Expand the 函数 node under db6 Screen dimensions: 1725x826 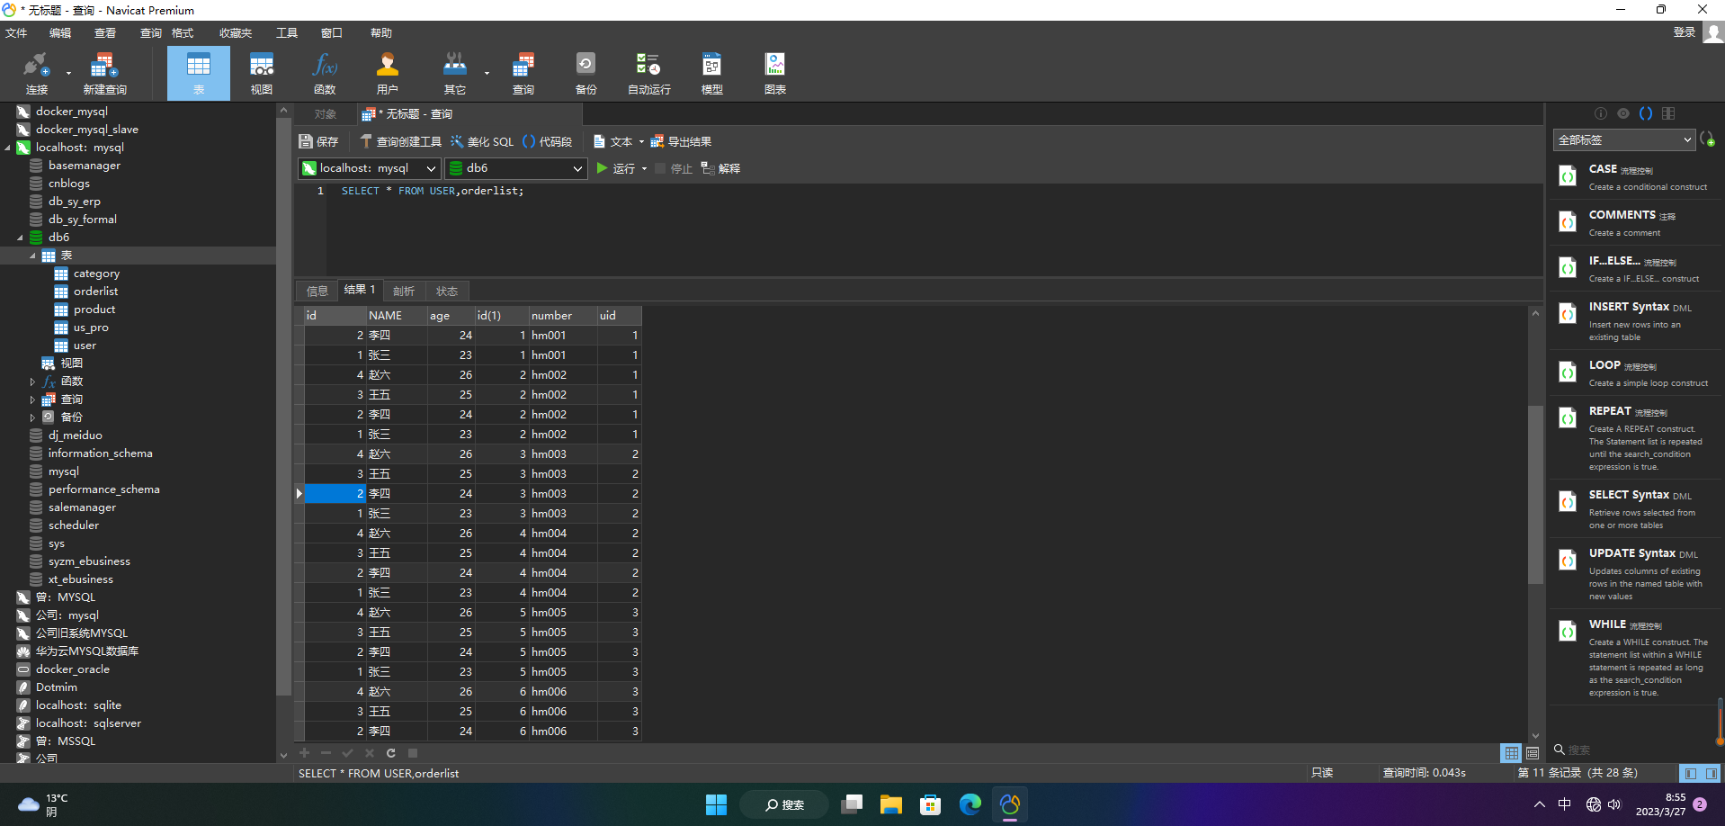click(x=32, y=382)
